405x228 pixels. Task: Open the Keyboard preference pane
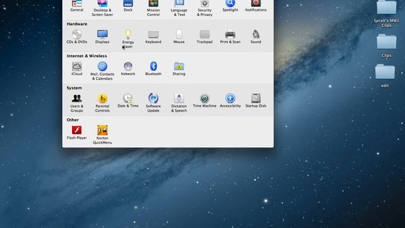pos(153,37)
